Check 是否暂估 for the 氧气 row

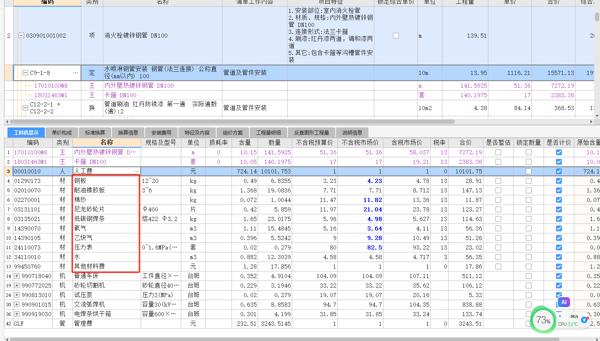(x=498, y=228)
